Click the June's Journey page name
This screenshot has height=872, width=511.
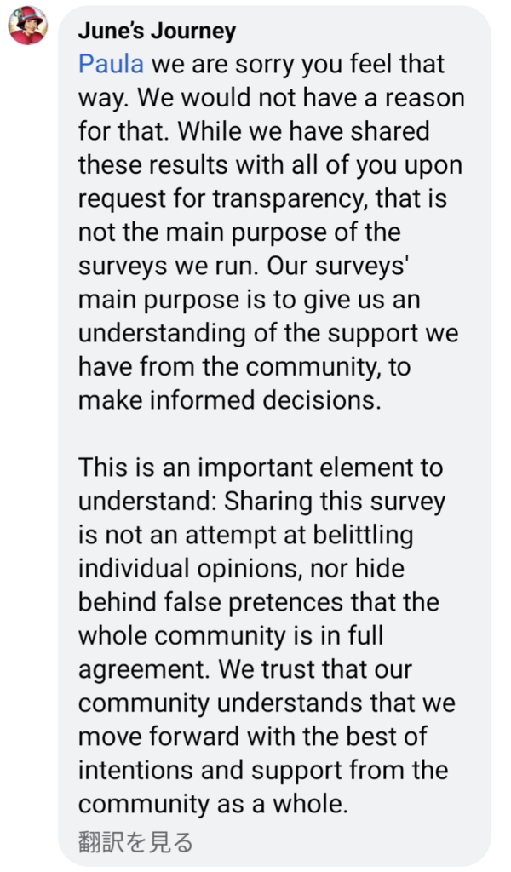tap(157, 32)
